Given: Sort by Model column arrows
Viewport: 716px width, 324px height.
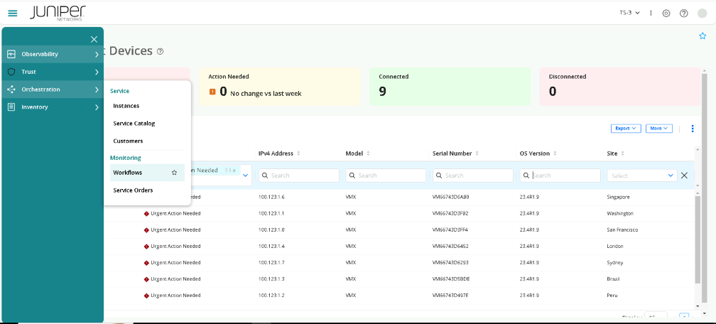Looking at the screenshot, I should pyautogui.click(x=368, y=153).
